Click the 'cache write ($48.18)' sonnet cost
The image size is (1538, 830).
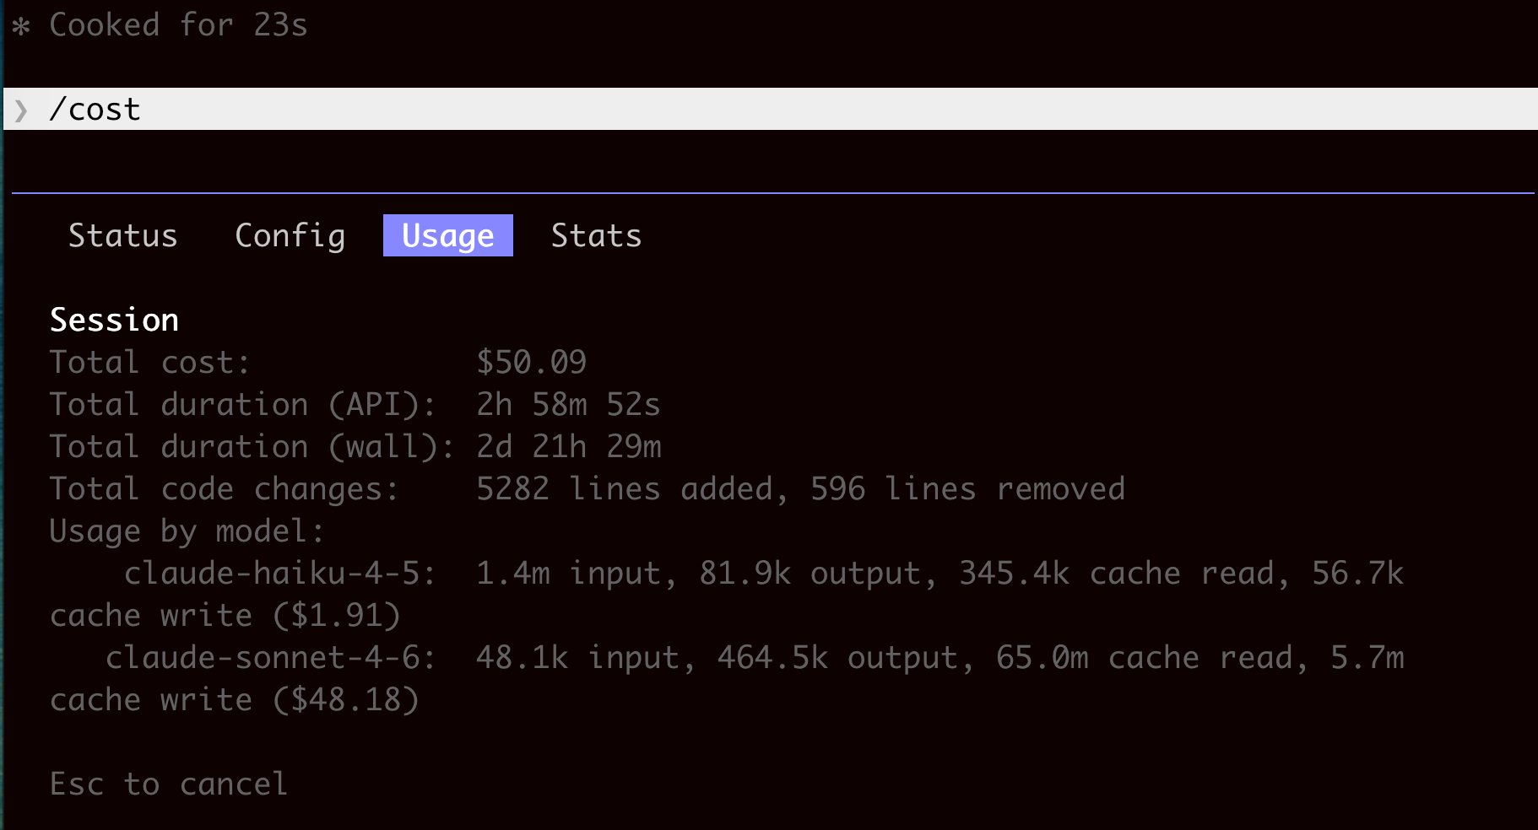(x=234, y=699)
